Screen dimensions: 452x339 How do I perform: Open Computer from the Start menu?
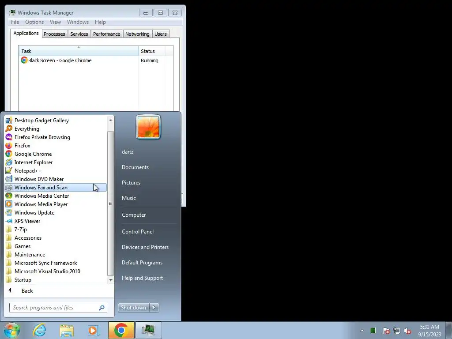(x=134, y=215)
